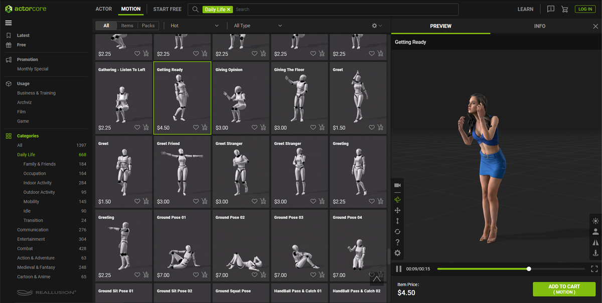This screenshot has height=303, width=602.
Task: Favorite the Greet Friend motion
Action: pyautogui.click(x=196, y=201)
